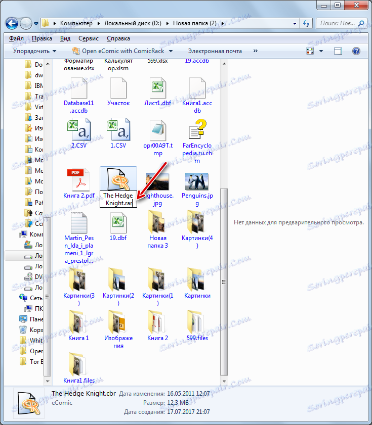
Task: Click Локальный диск (D:) breadcrumb
Action: [x=133, y=24]
